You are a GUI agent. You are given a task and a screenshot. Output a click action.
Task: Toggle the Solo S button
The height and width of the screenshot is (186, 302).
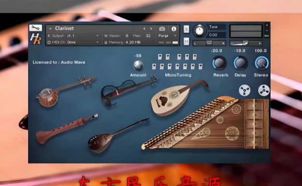[186, 29]
